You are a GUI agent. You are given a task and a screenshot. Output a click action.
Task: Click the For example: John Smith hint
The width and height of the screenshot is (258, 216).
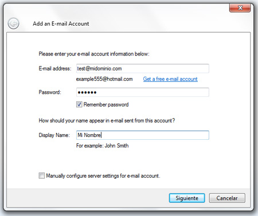(103, 146)
